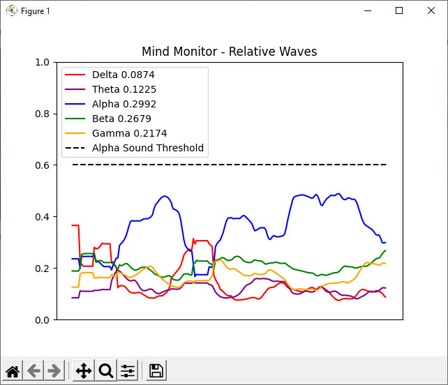
Task: Close the Figure 1 window
Action: point(431,11)
